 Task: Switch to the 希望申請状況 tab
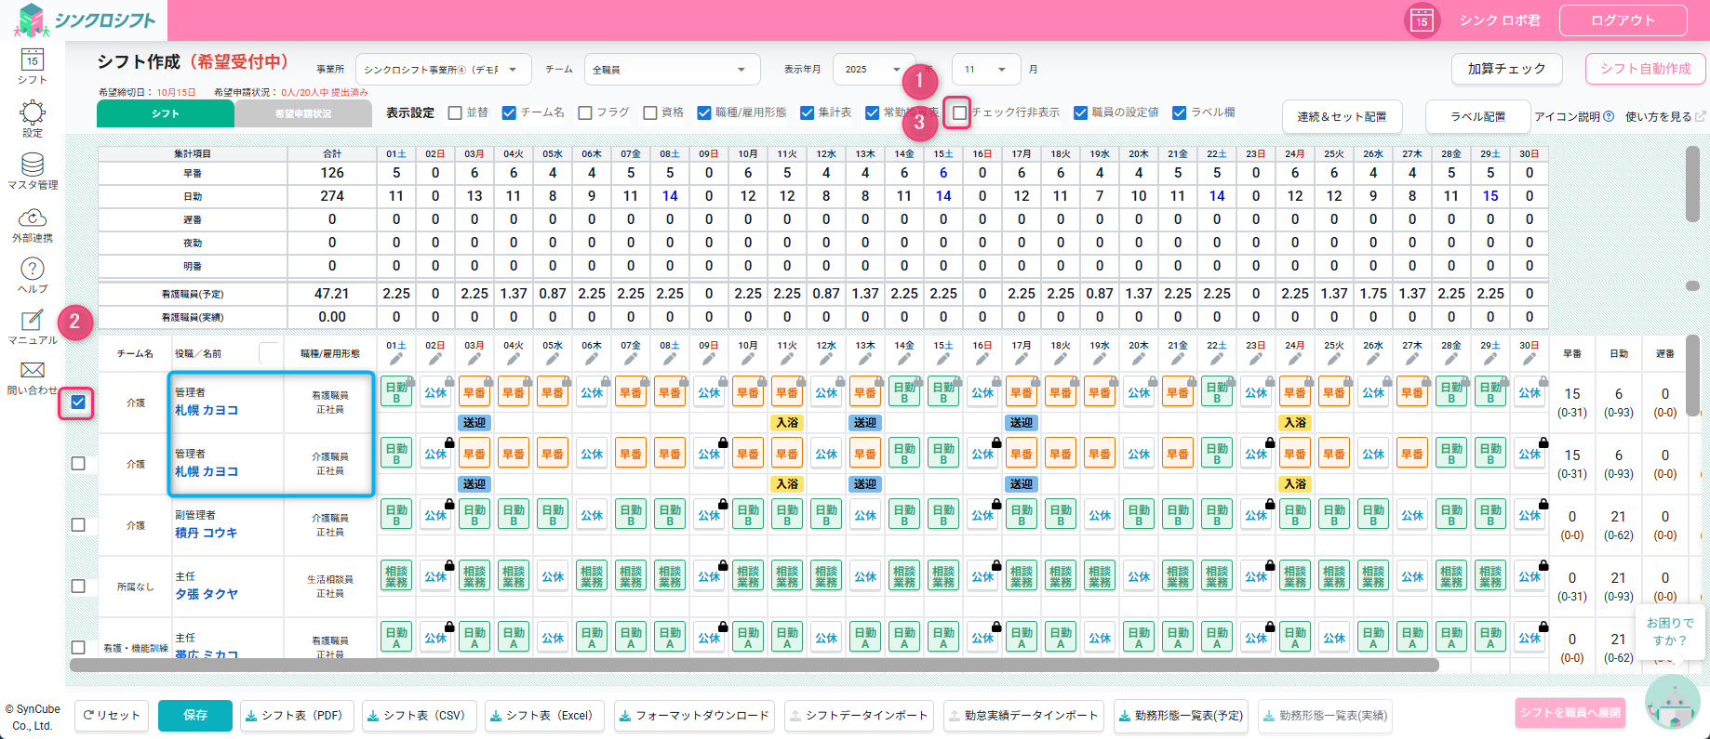point(302,113)
